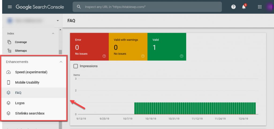Screen dimensions: 274x129
Task: Open the notifications bell
Action: (244, 7)
